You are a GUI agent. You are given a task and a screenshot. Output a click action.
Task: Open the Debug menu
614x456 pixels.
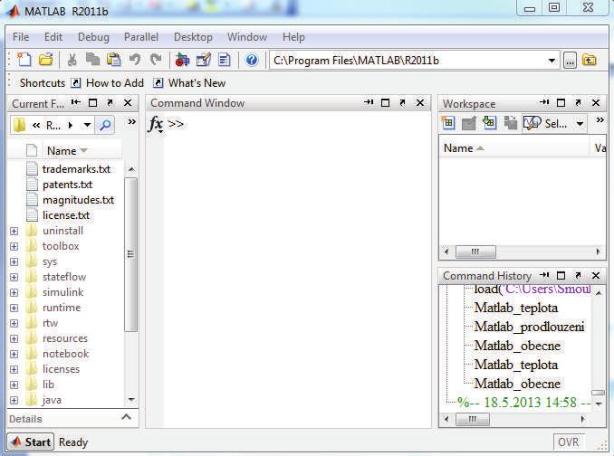pyautogui.click(x=93, y=37)
